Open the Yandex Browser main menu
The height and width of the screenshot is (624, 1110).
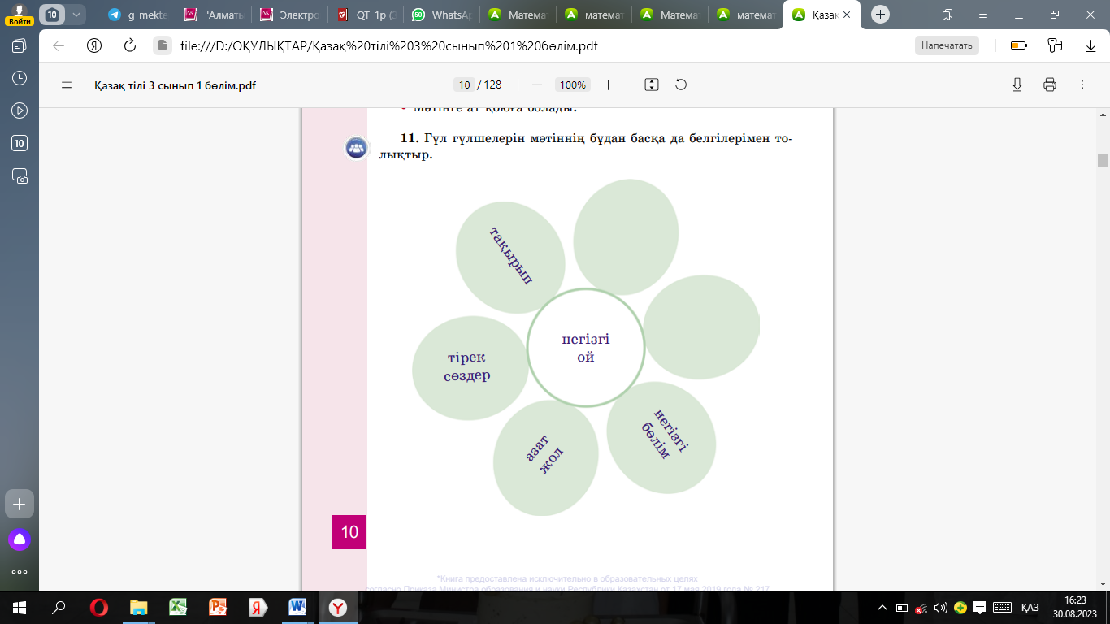983,15
